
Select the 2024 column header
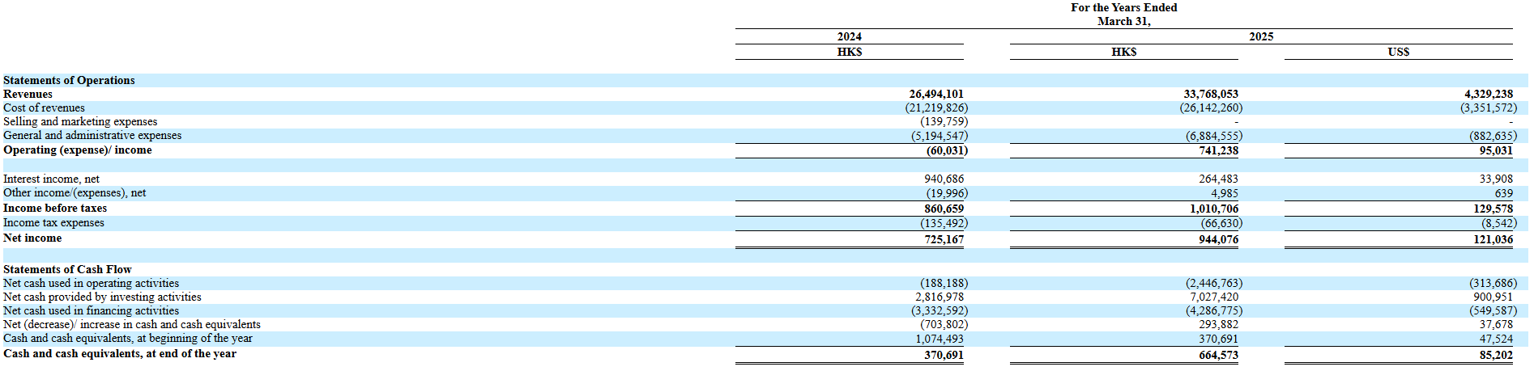(849, 36)
